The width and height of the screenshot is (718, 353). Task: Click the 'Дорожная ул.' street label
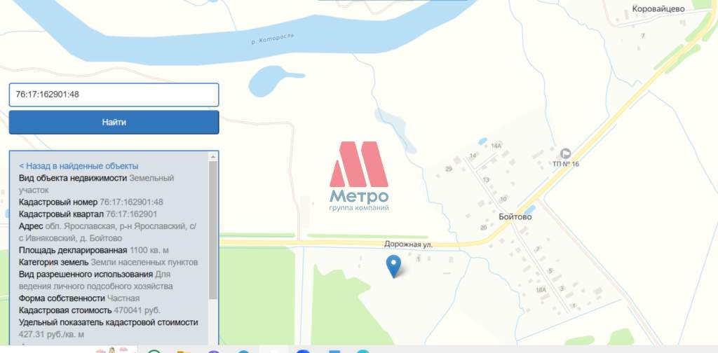(x=409, y=244)
